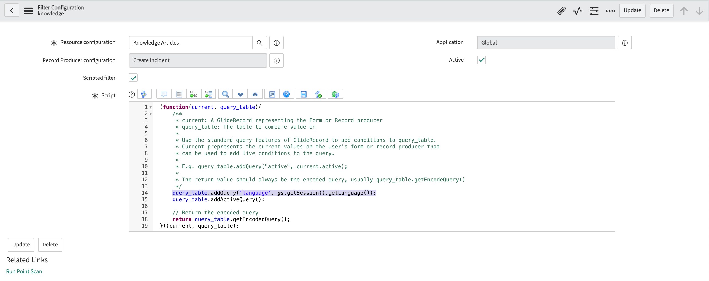Image resolution: width=709 pixels, height=281 pixels.
Task: Click 'Filter Configuration' header title
Action: tap(61, 7)
